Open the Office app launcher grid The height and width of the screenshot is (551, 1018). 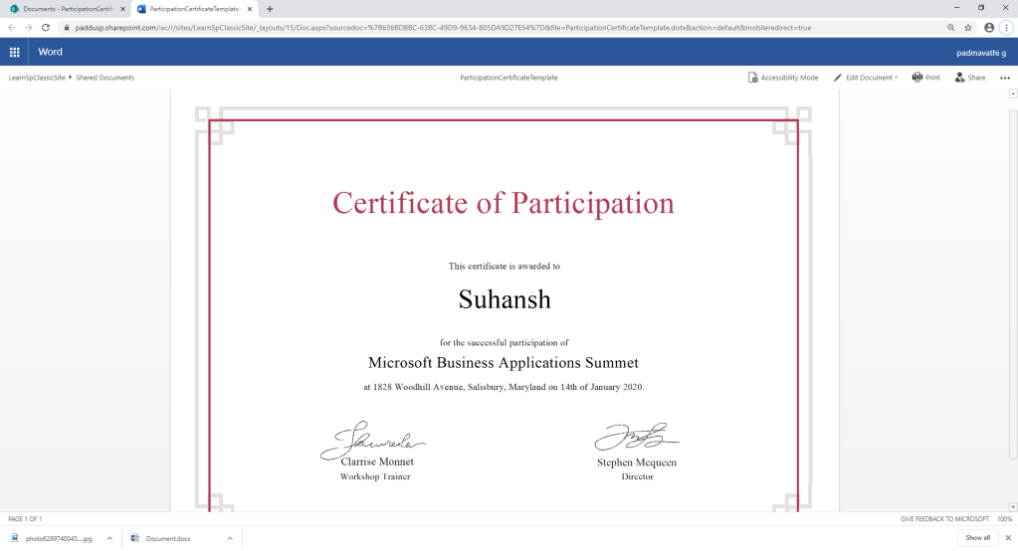click(14, 52)
